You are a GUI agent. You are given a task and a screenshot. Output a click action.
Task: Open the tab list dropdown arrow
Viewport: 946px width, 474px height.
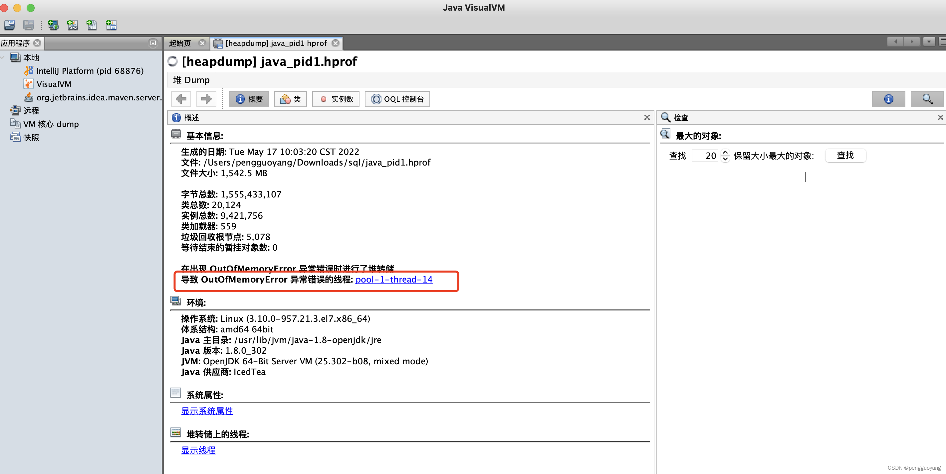929,42
